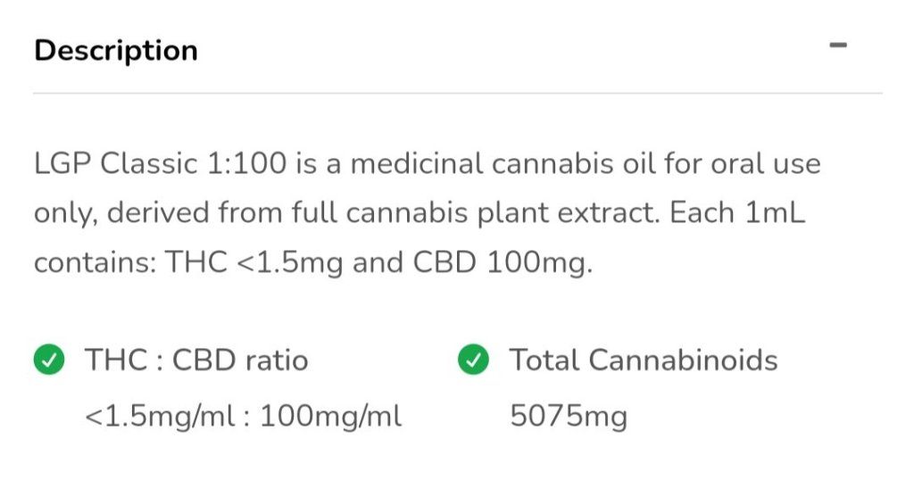The width and height of the screenshot is (914, 489).
Task: Click the word 'Cannabinoids' in the label
Action: tap(684, 361)
